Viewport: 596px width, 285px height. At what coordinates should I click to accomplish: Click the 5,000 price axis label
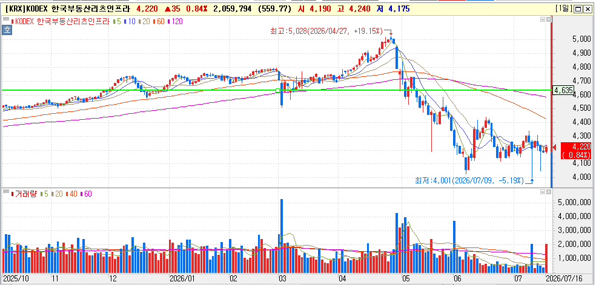tap(581, 39)
